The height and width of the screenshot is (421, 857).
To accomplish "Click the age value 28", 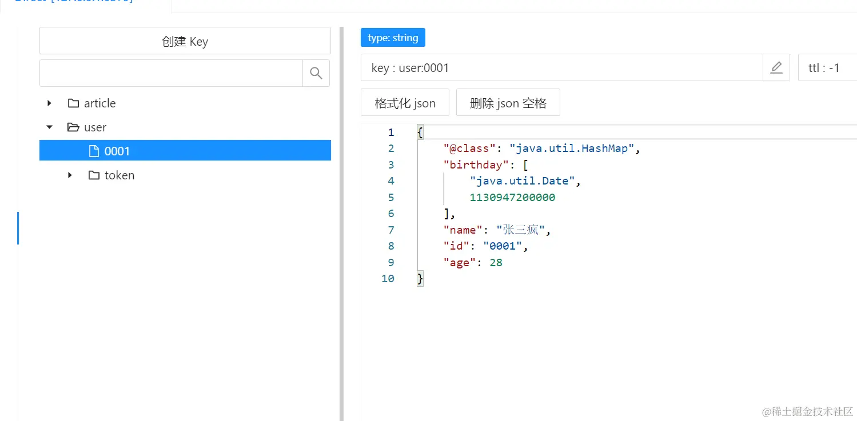I will [496, 263].
